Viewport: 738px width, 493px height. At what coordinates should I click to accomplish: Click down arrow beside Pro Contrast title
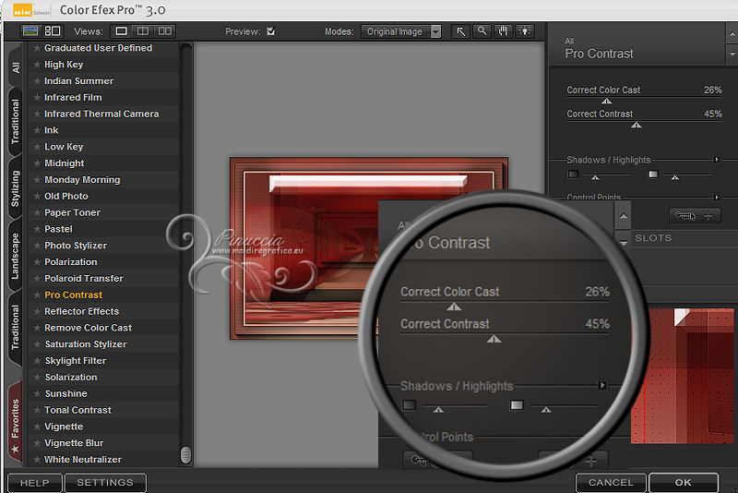(x=732, y=54)
